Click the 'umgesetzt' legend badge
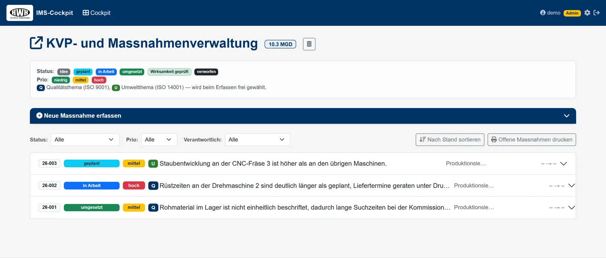 [x=132, y=72]
